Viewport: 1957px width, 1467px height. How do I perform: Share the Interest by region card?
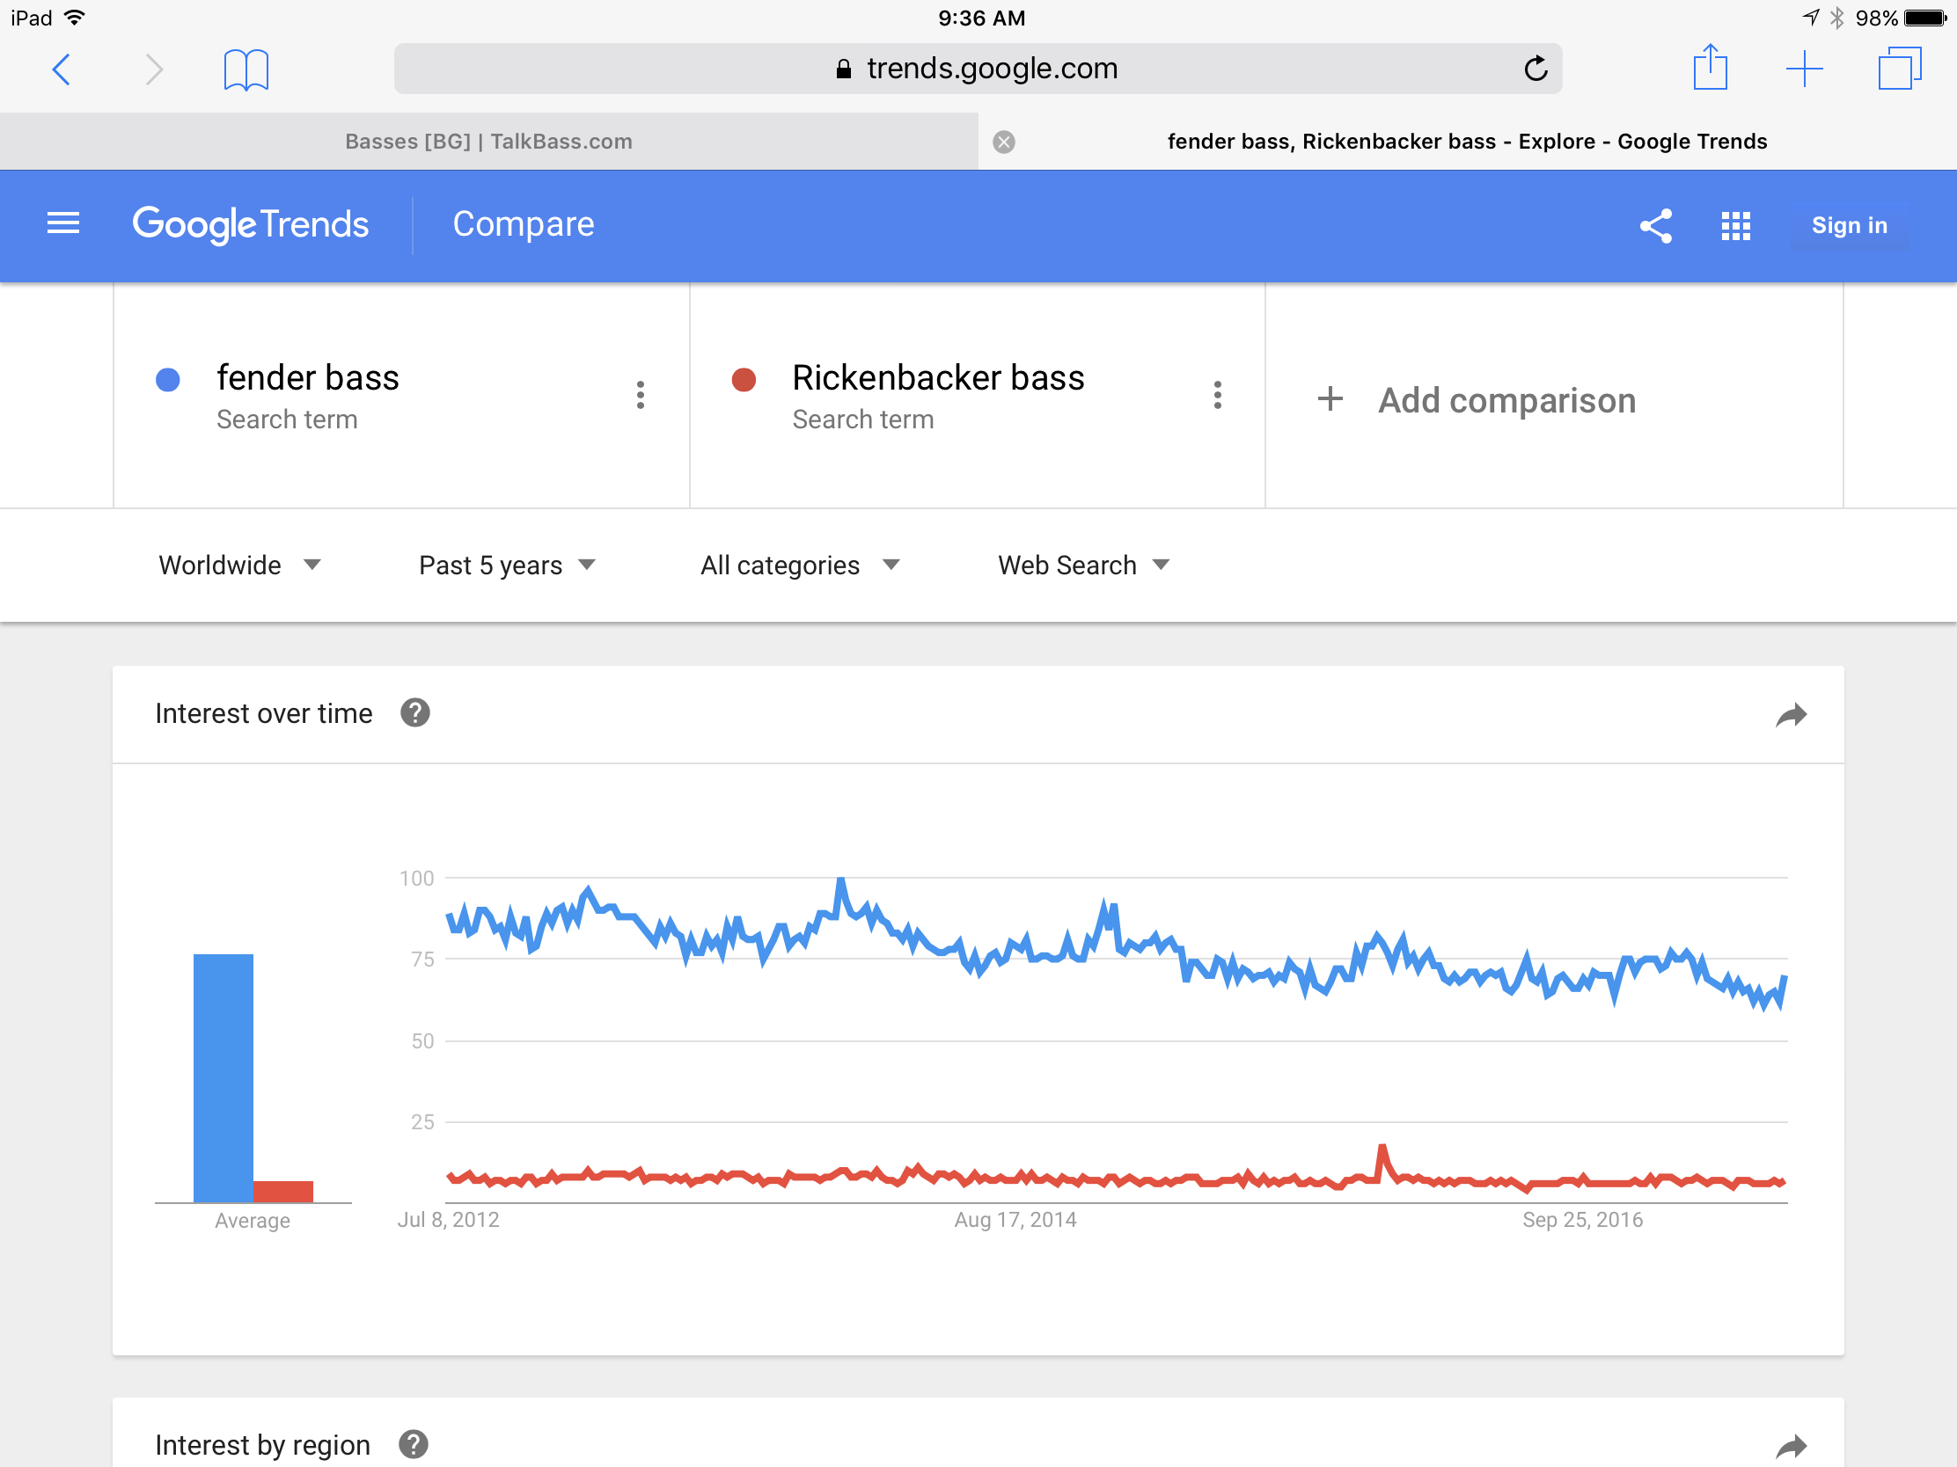(1792, 1447)
